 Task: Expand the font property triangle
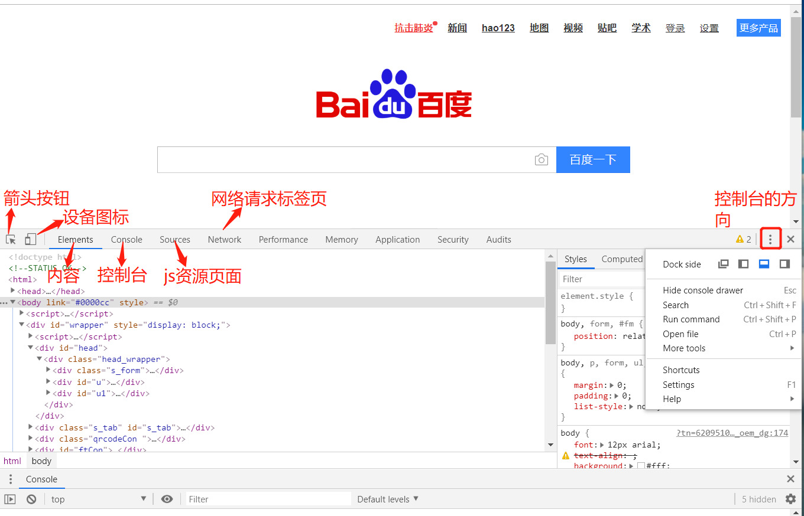click(x=602, y=445)
